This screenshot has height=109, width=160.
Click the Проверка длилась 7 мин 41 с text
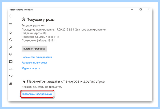click(40, 37)
